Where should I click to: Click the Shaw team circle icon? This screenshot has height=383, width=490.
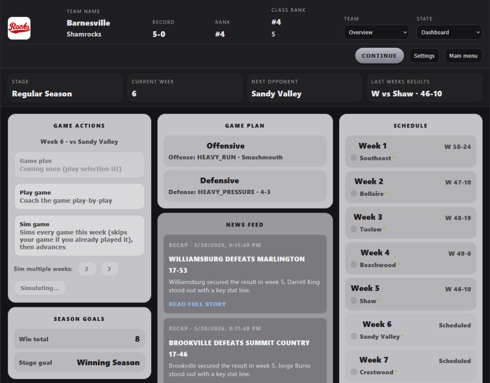pos(354,300)
